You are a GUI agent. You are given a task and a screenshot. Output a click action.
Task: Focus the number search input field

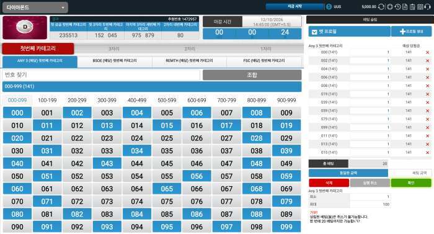[101, 75]
